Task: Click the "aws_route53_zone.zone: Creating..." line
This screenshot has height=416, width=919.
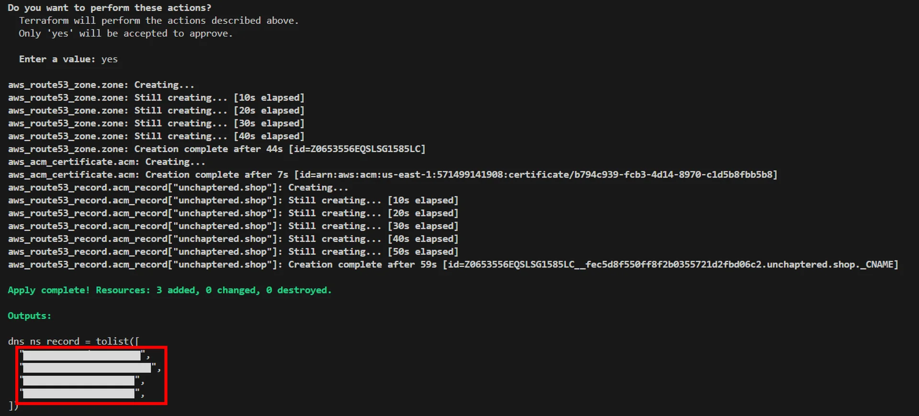Action: click(101, 85)
